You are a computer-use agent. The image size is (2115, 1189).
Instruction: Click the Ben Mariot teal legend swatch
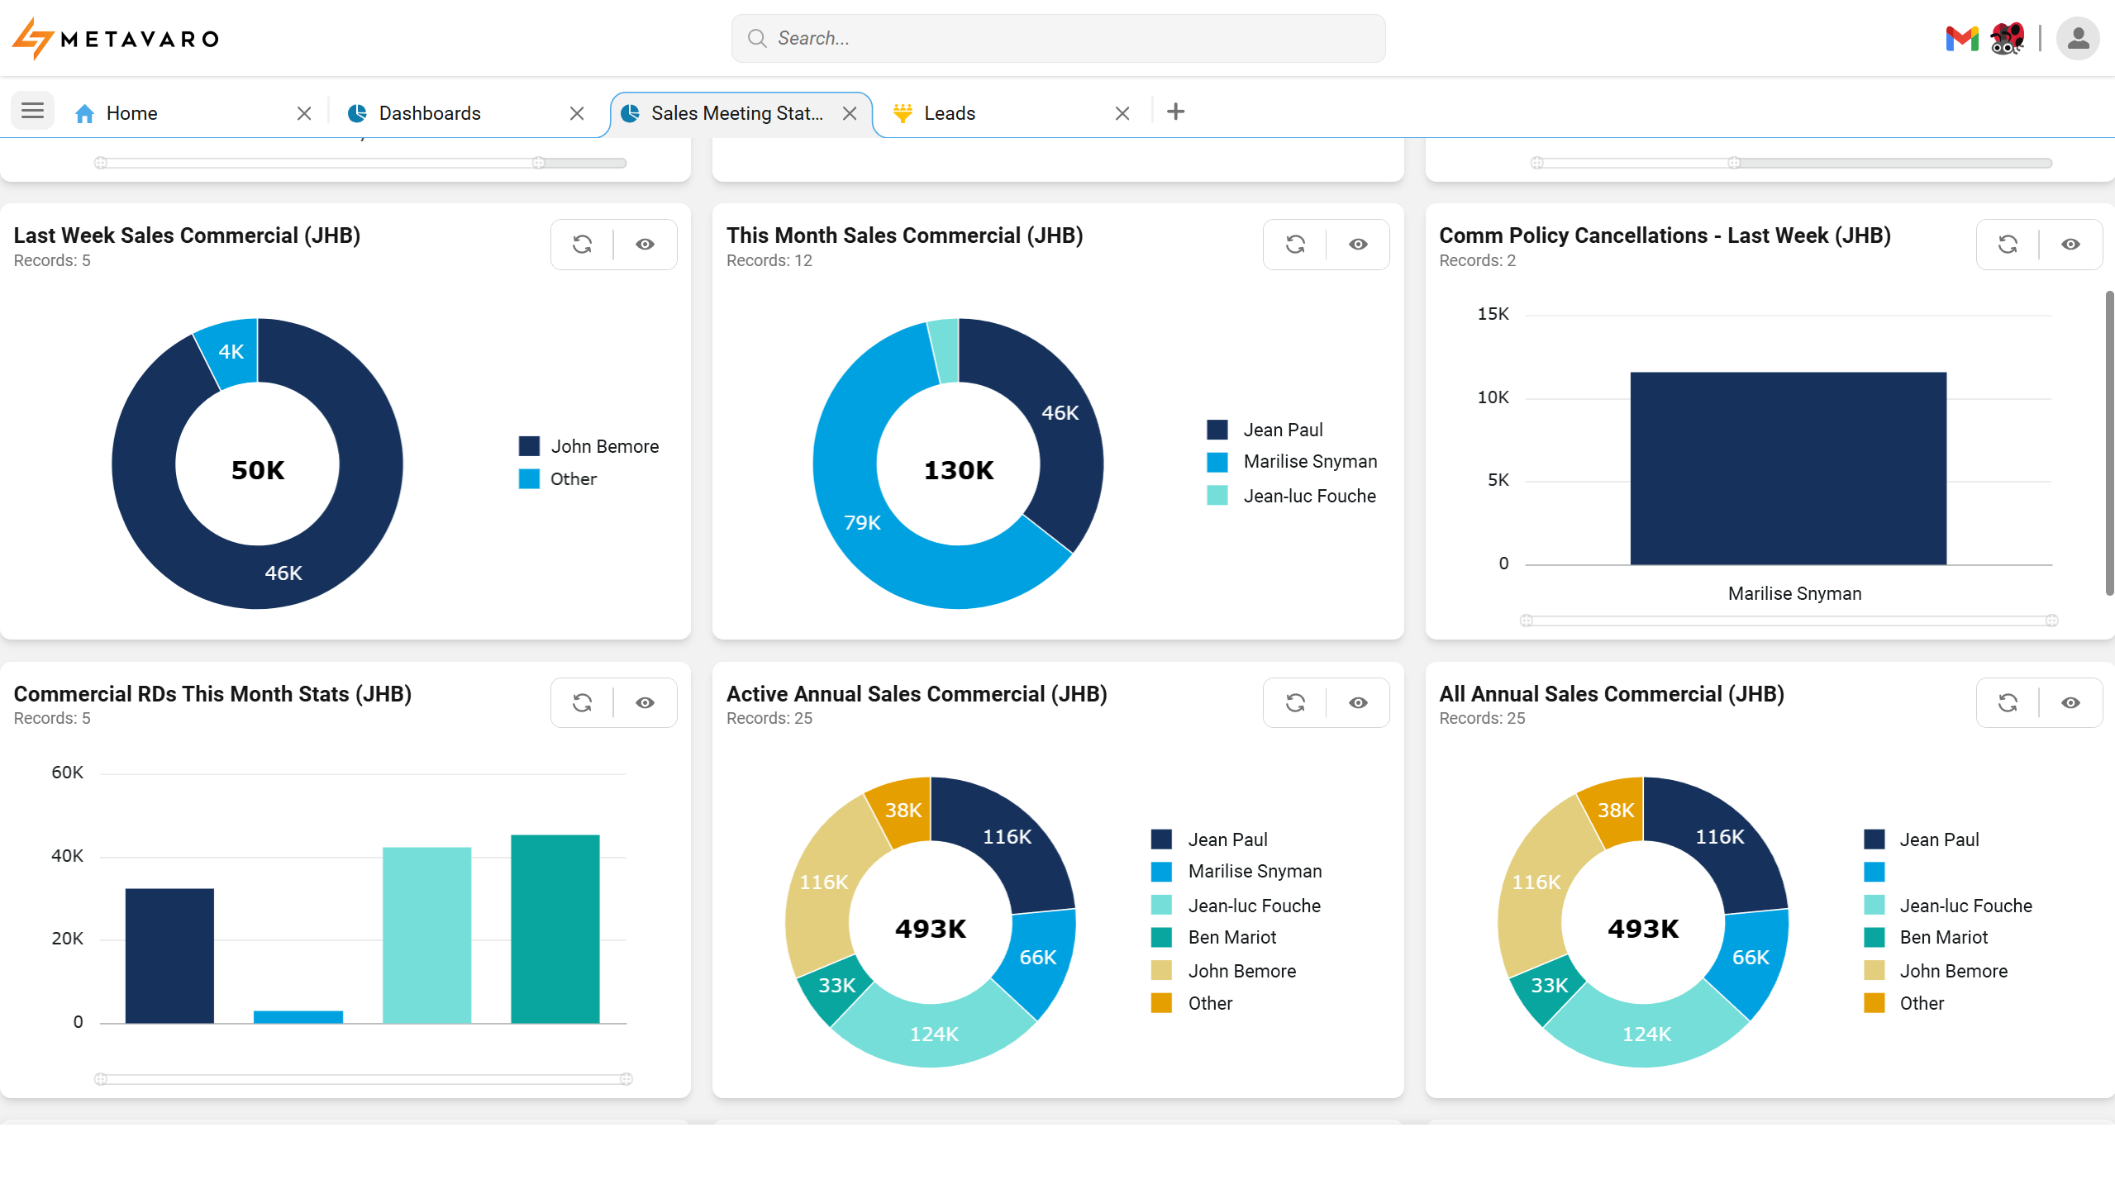pos(1161,938)
